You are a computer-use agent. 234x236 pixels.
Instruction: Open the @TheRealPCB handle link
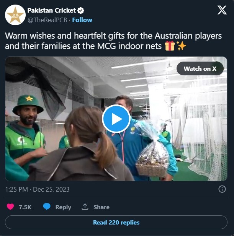tap(47, 20)
